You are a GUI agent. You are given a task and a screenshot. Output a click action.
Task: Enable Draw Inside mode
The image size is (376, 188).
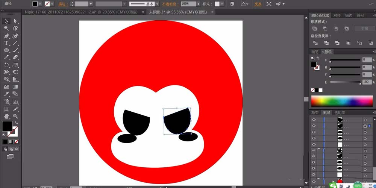(x=17, y=149)
